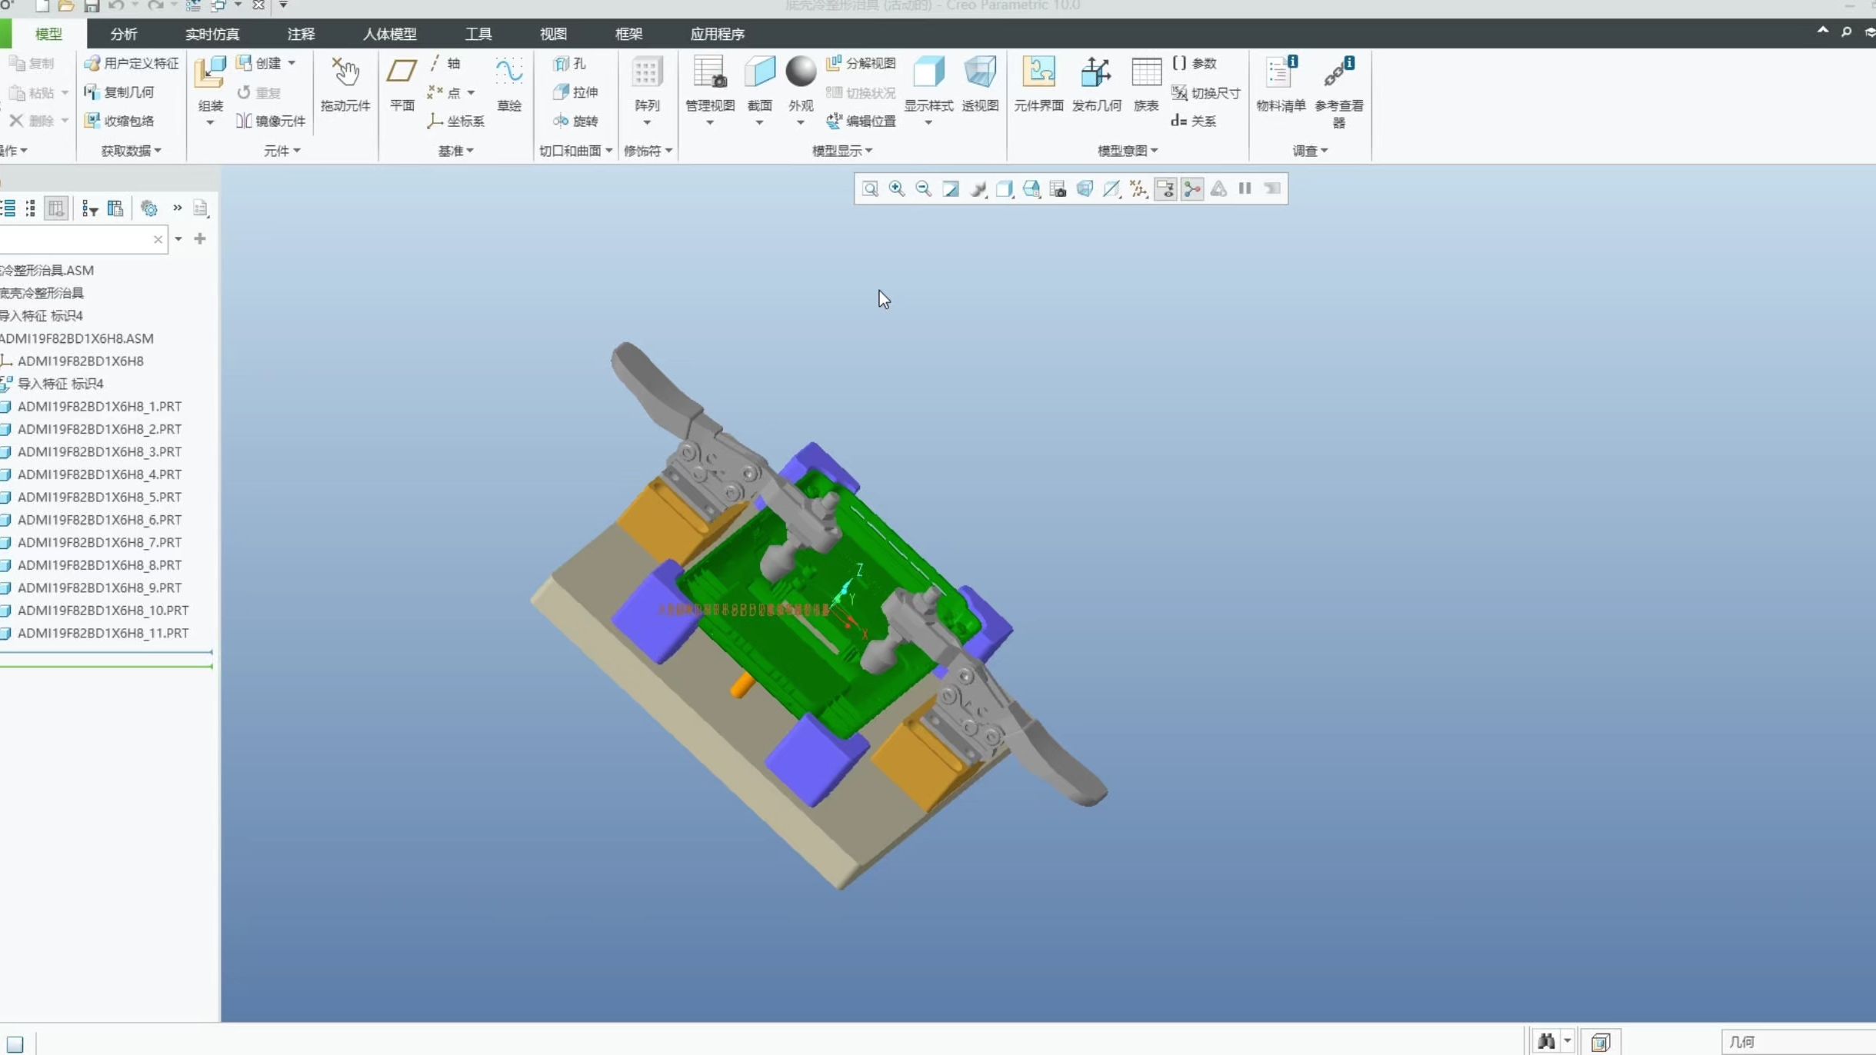Select the 模型 tab in the ribbon
This screenshot has height=1055, width=1876.
pos(48,34)
